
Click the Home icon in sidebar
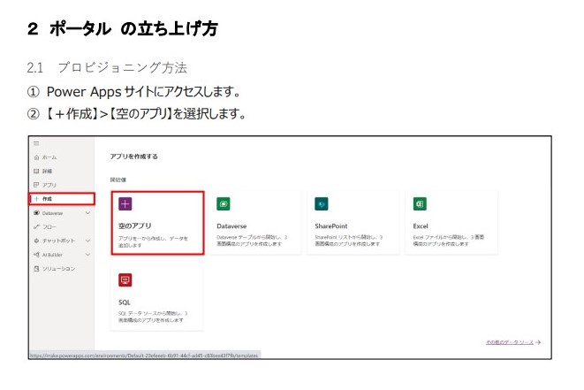click(36, 157)
